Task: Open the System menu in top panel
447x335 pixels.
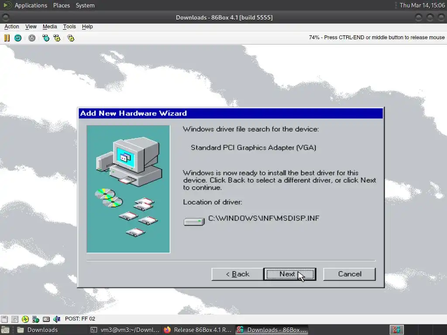Action: point(85,5)
